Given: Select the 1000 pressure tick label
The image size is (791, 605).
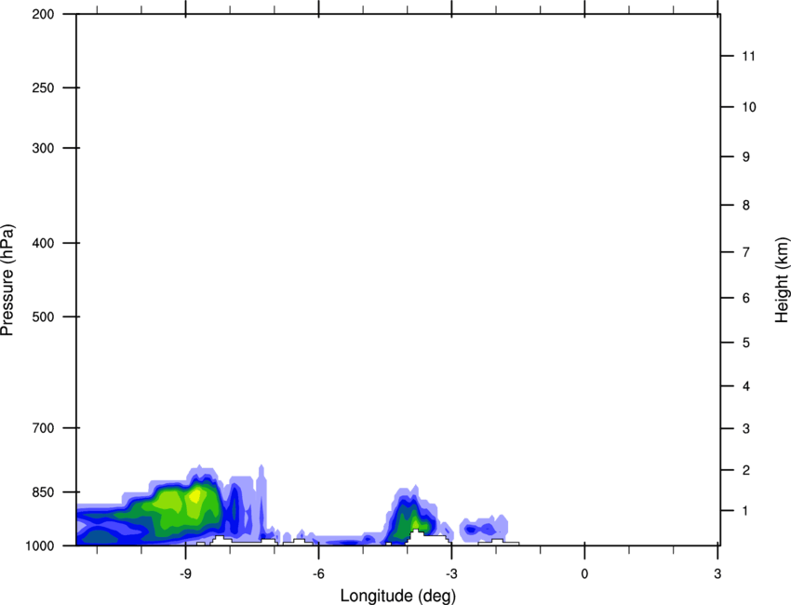Looking at the screenshot, I should 40,545.
